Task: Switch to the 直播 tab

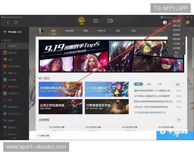Action: click(x=85, y=31)
